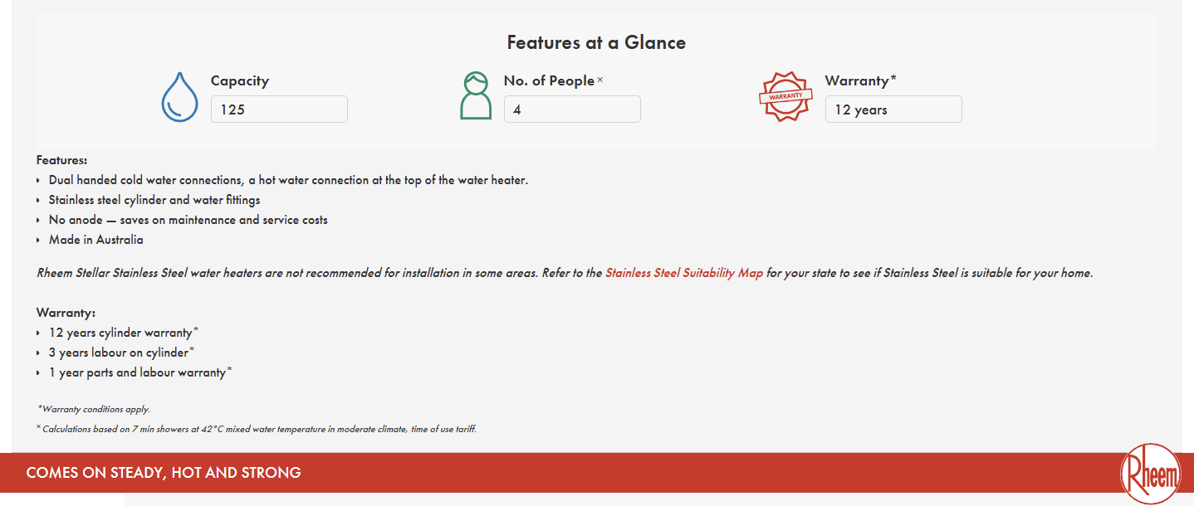1194x506 pixels.
Task: Click the Stainless steel cylinder bullet
Action: 154,200
